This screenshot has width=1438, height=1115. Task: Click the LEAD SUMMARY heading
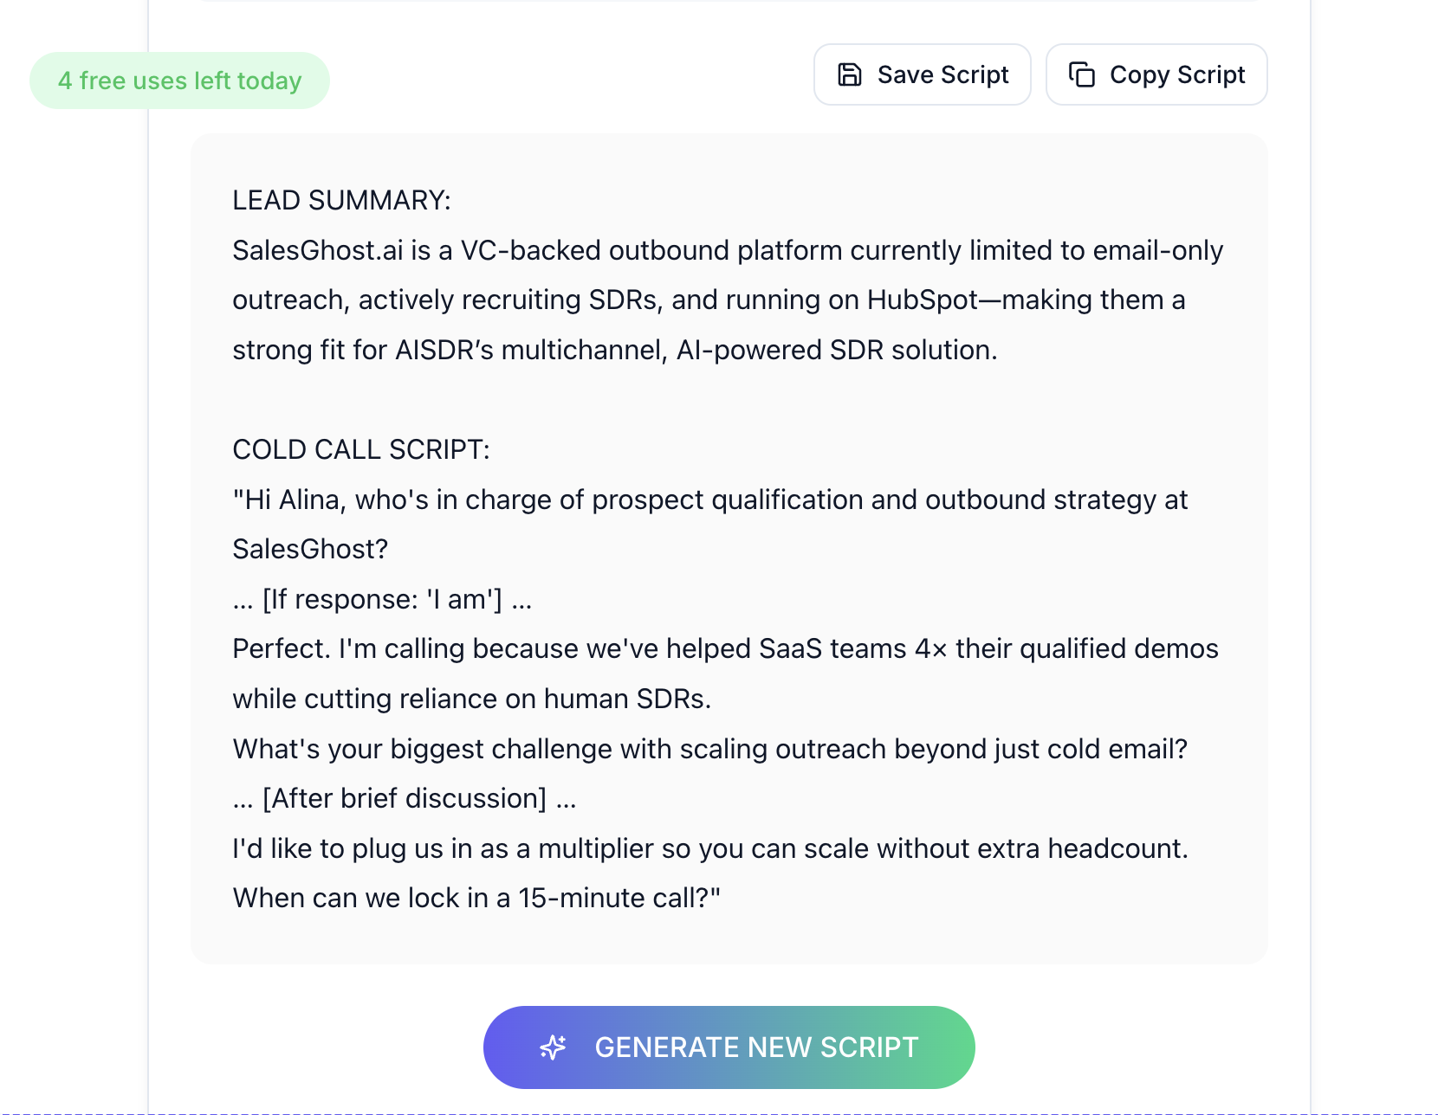click(x=341, y=200)
